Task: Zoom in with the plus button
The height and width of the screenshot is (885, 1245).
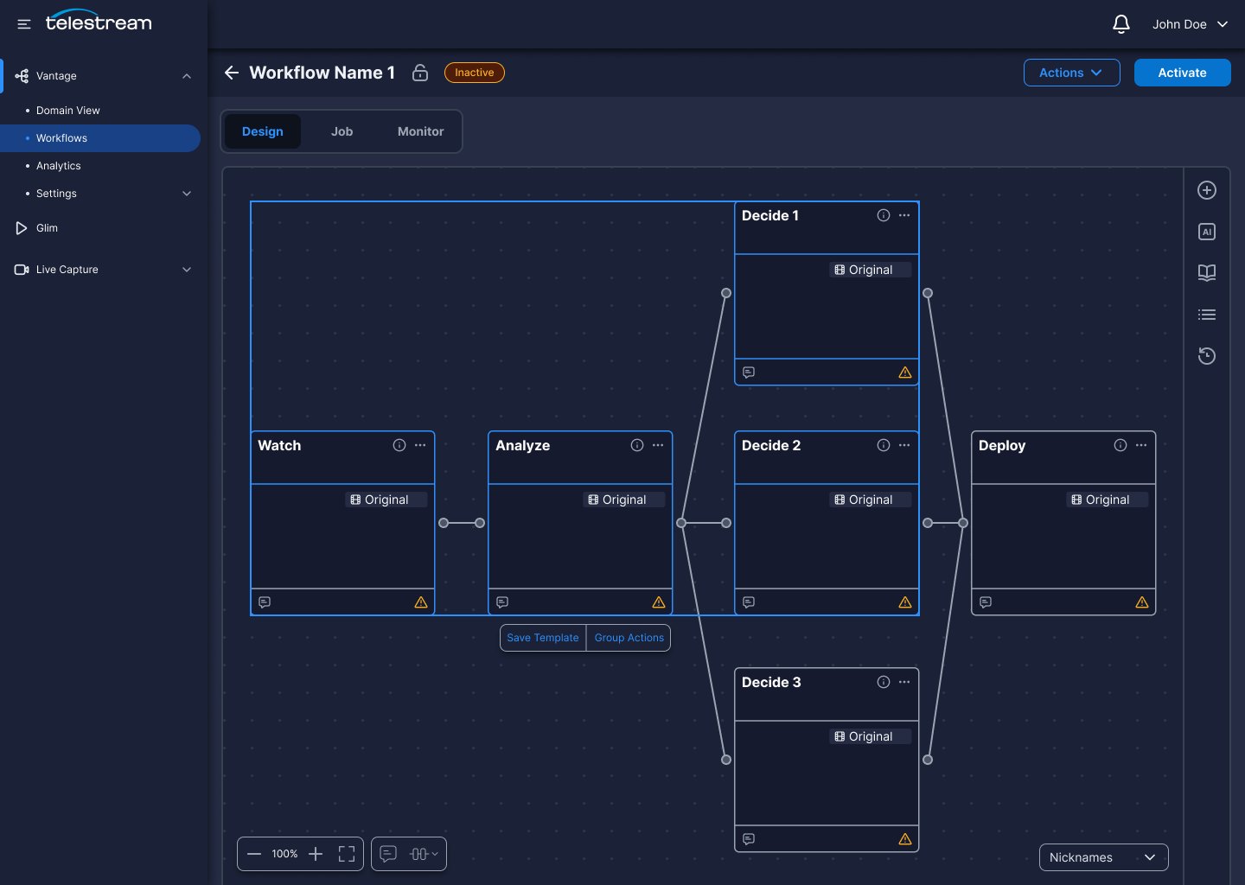Action: 316,854
